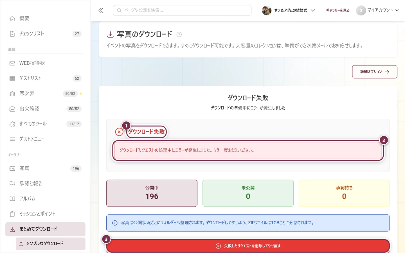This screenshot has width=405, height=253.
Task: Click the 公開中 196 card
Action: click(x=152, y=193)
